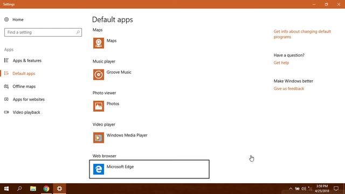The width and height of the screenshot is (345, 194).
Task: Click the Default apps sidebar icon
Action: (x=6, y=73)
